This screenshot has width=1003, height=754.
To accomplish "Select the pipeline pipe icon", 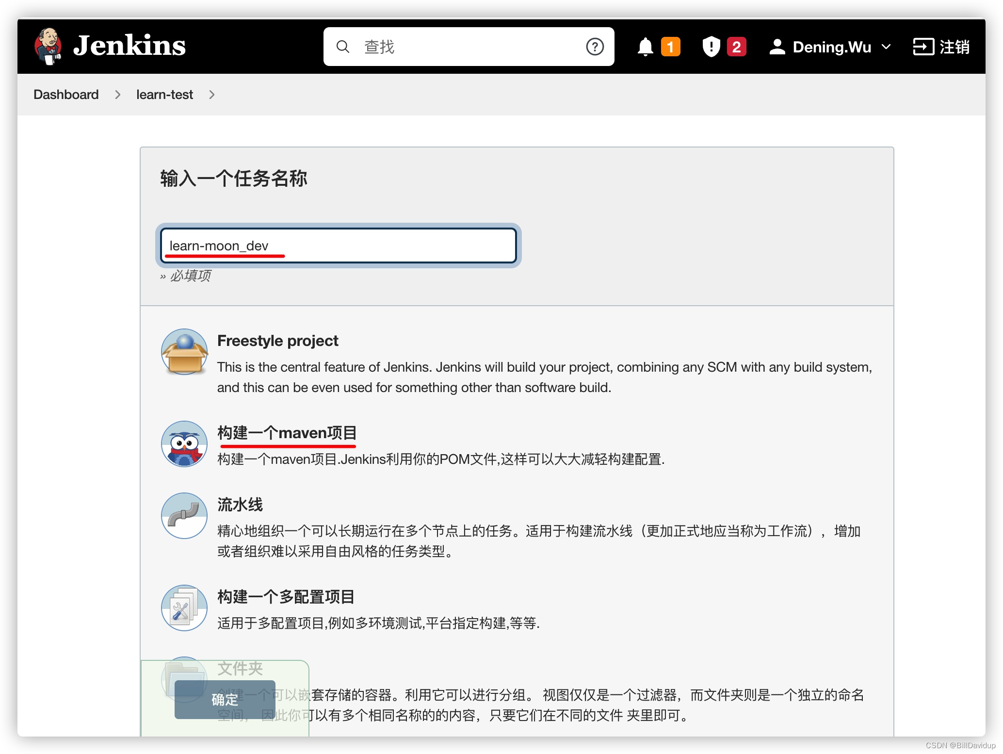I will click(184, 516).
